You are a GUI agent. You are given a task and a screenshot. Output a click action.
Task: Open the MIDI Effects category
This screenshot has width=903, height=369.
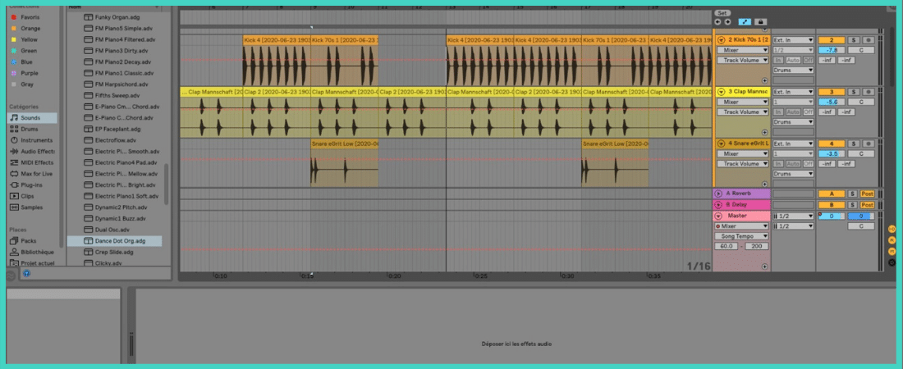click(x=37, y=162)
